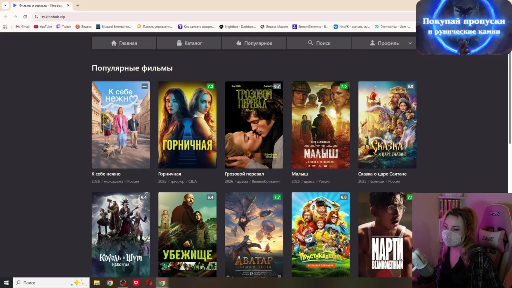Screen dimensions: 512x288
Task: Open the Горничная movie poster
Action: pos(187,125)
